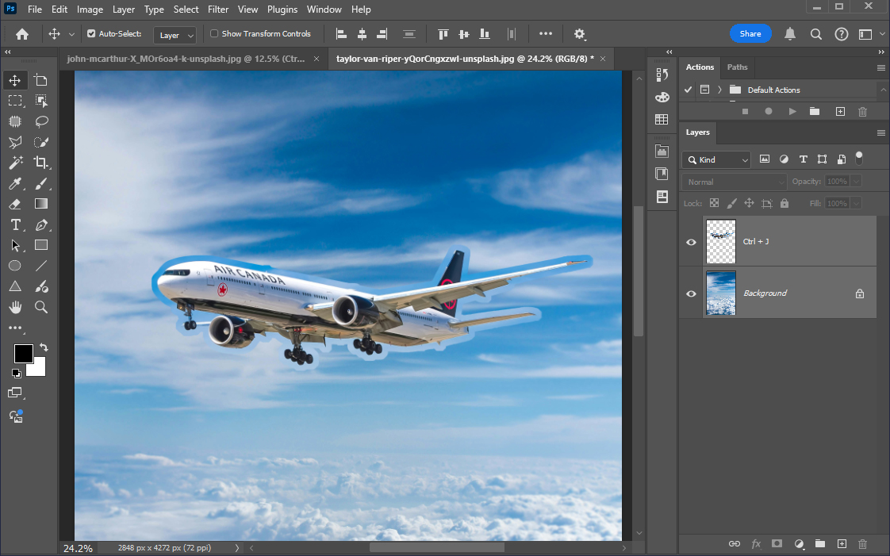Choose the Rectangle shape tool

41,245
